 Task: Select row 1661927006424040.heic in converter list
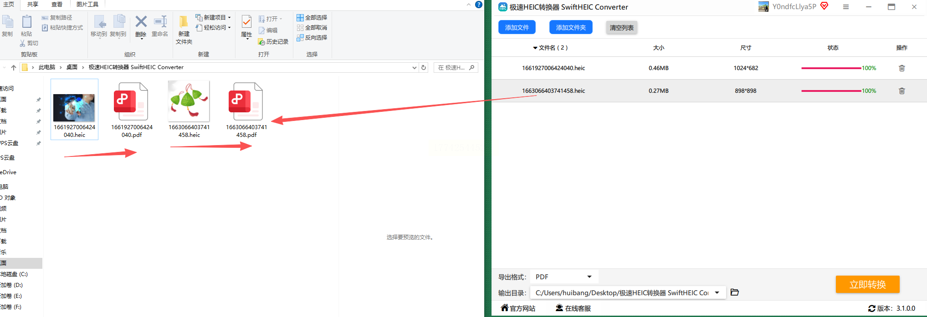tap(709, 68)
